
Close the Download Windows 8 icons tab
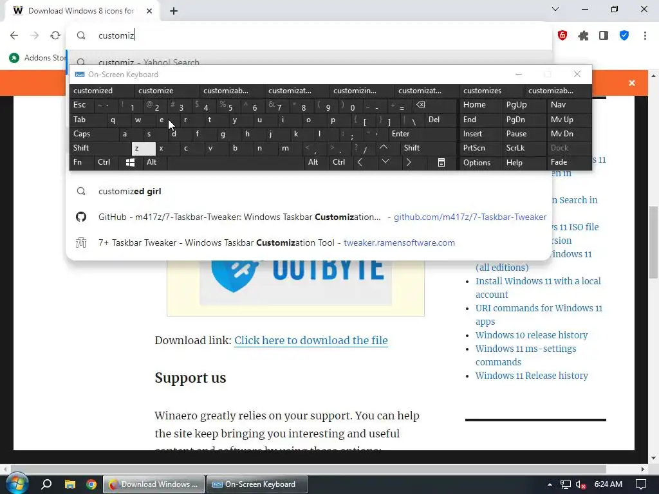tap(149, 11)
